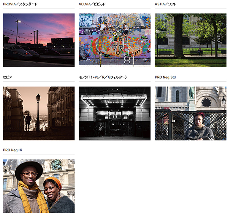228x217 pixels.
Task: Open the PRO Neg.Std woman portrait photo
Action: (191, 114)
